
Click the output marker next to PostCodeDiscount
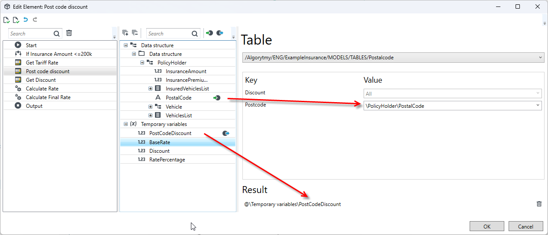pyautogui.click(x=226, y=133)
